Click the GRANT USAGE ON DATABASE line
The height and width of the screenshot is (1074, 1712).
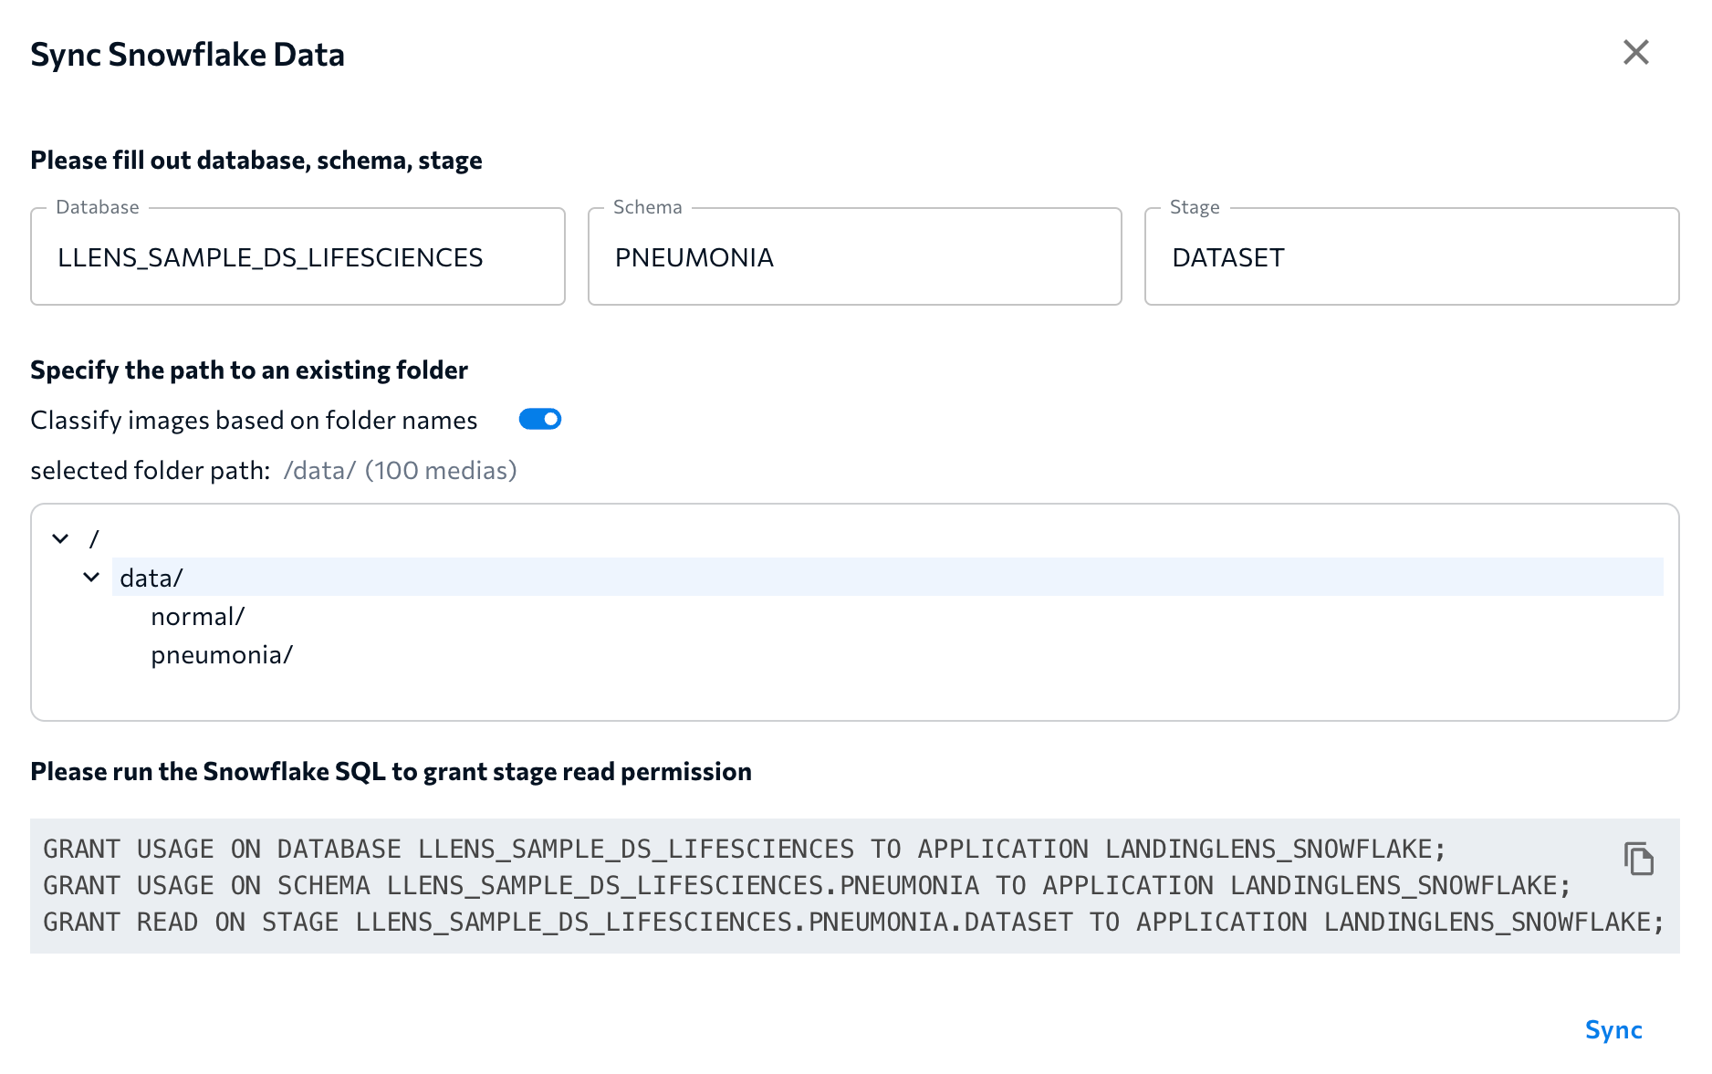744,850
